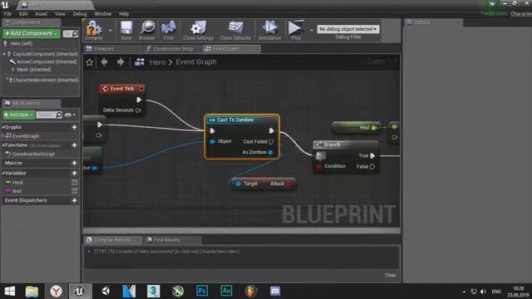Click the favorite star icon
This screenshot has width=532, height=299.
pyautogui.click(x=90, y=62)
